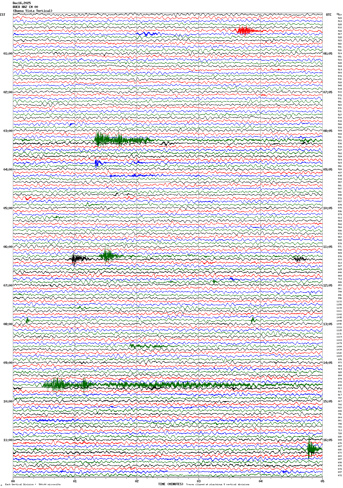Viewport: 343px width, 488px height.
Task: Click the BUEO HHZ CM 00 station label
Action: tap(25, 7)
